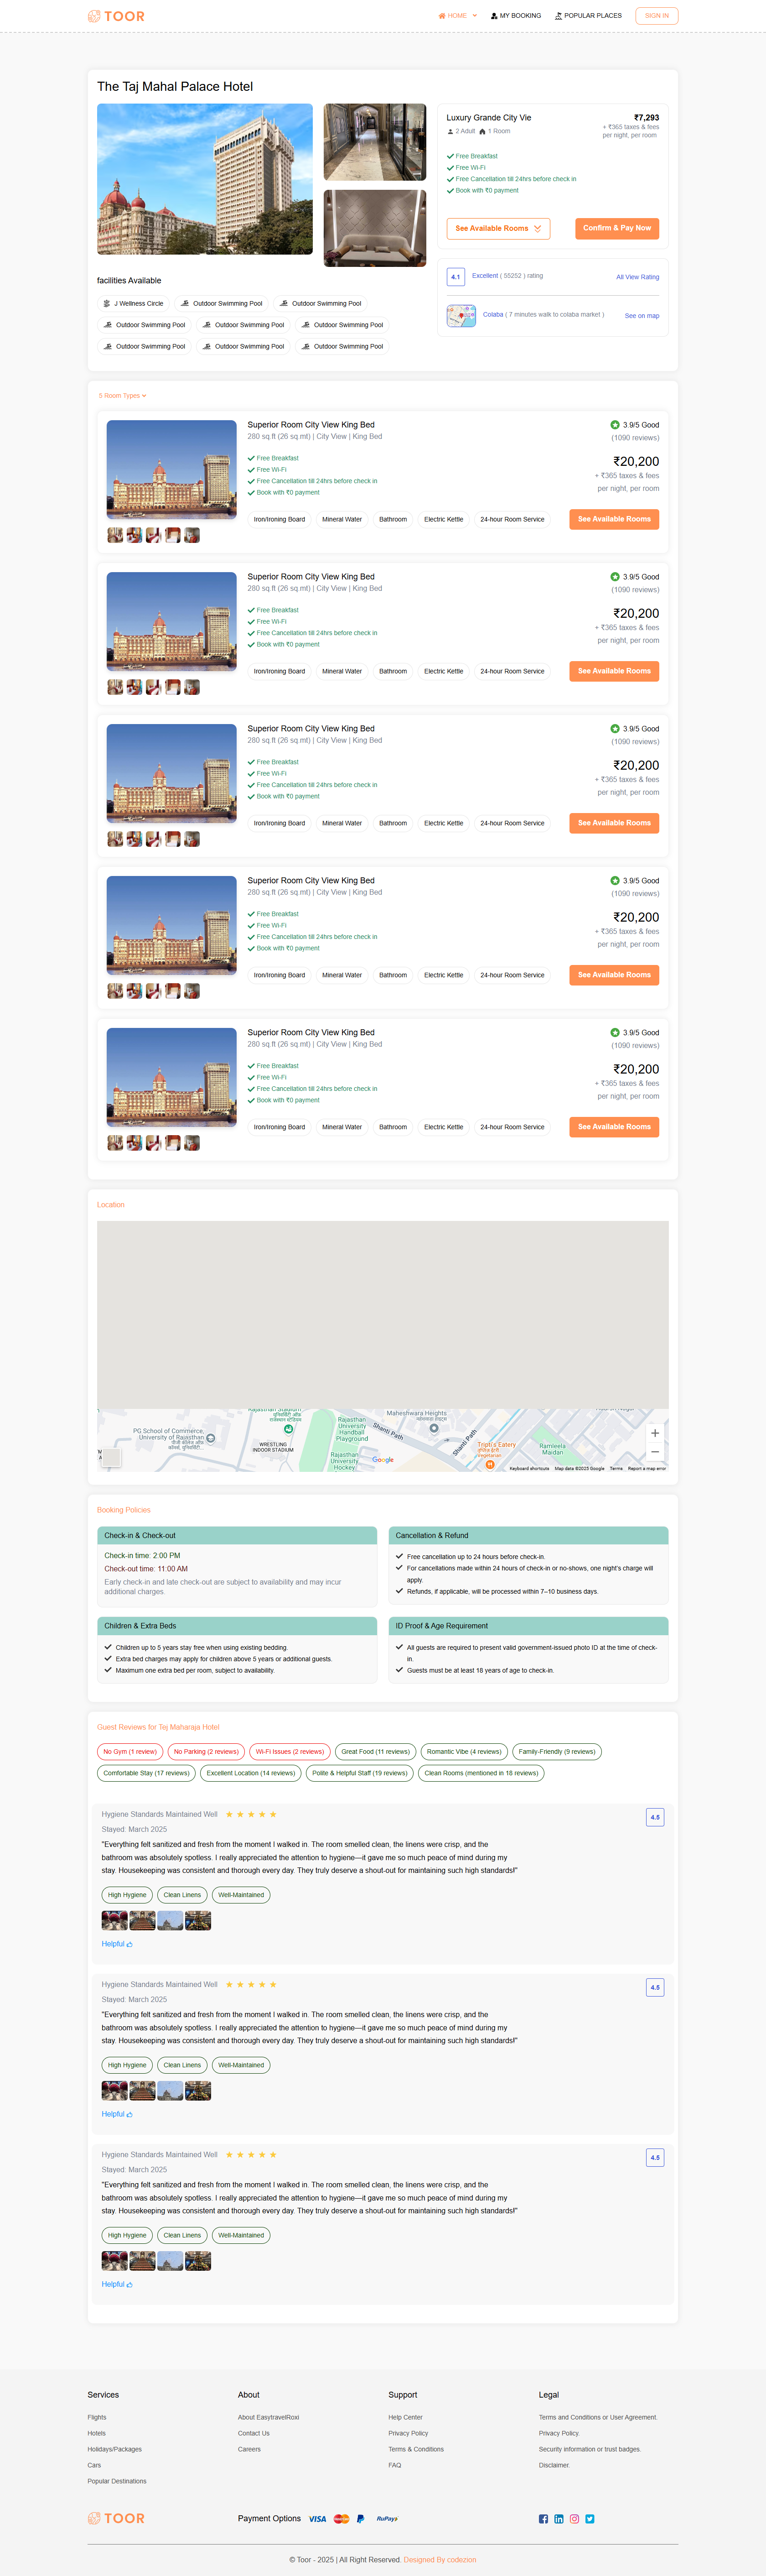Open the Colaba location link
The image size is (766, 2576).
point(493,314)
